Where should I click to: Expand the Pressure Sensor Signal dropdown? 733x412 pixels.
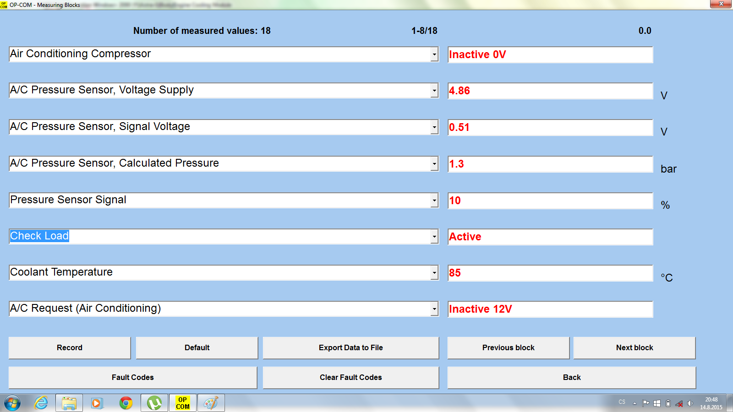[434, 201]
